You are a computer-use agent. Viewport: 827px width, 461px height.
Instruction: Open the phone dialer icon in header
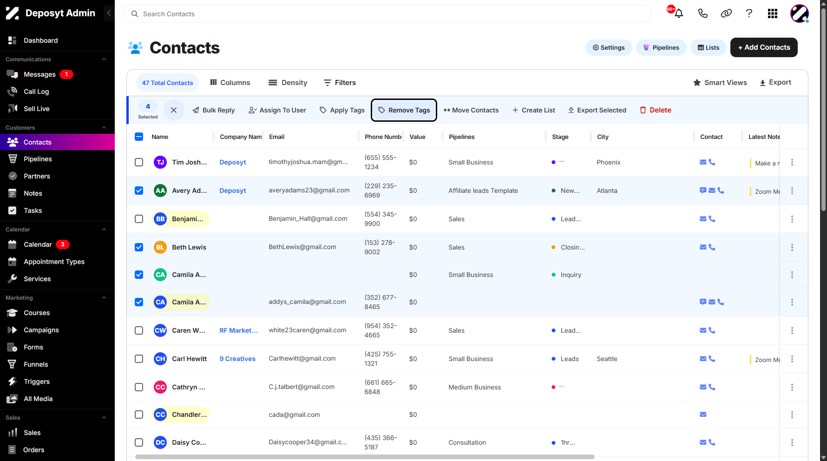pos(703,13)
